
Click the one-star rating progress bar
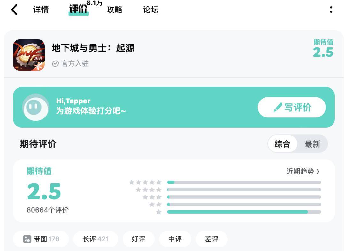click(x=244, y=212)
